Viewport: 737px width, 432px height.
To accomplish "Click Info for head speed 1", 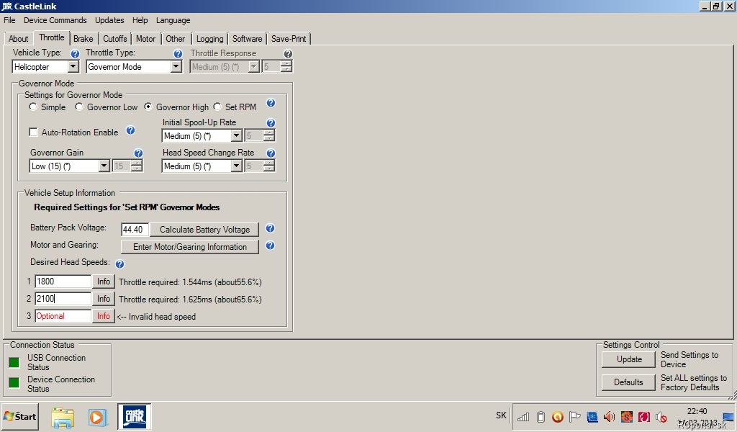I will (x=104, y=282).
